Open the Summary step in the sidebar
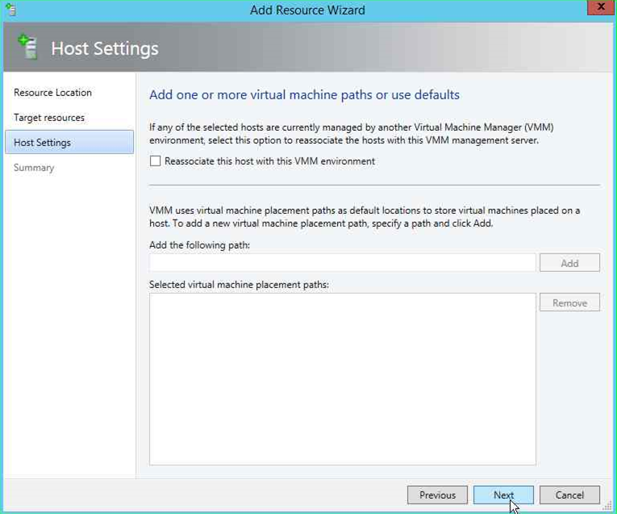This screenshot has width=617, height=514. [x=34, y=168]
